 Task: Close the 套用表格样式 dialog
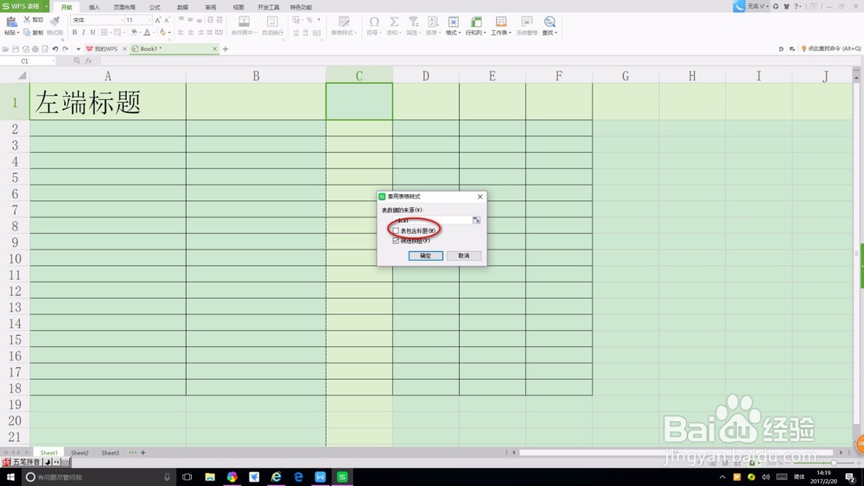pos(480,197)
